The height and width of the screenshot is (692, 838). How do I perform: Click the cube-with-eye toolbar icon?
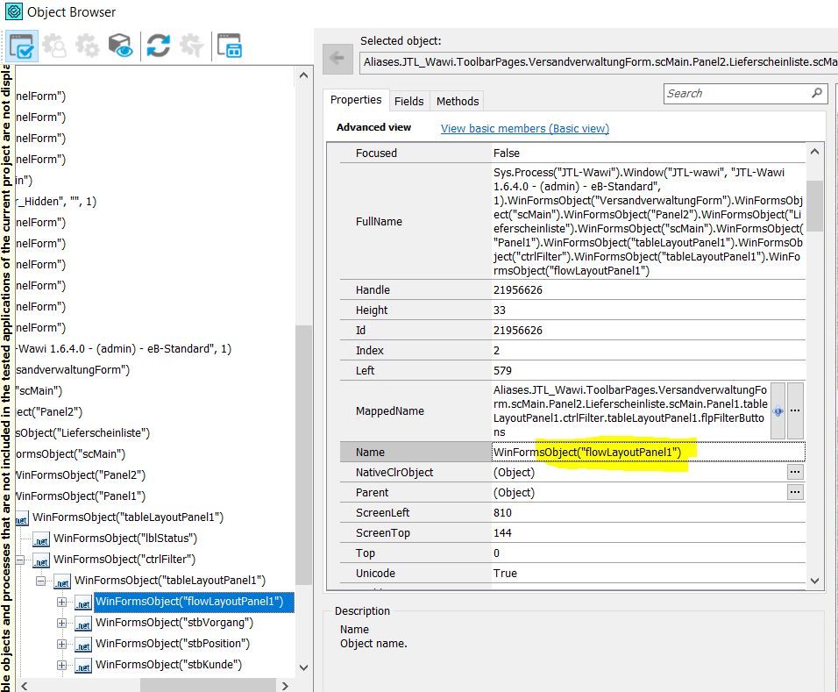point(121,46)
